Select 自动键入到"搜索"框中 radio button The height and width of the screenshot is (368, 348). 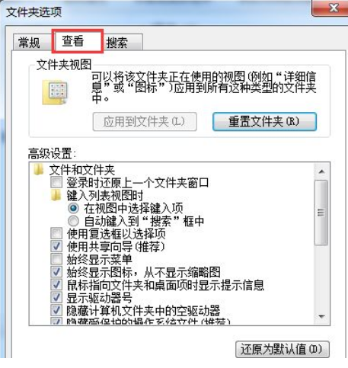[73, 221]
